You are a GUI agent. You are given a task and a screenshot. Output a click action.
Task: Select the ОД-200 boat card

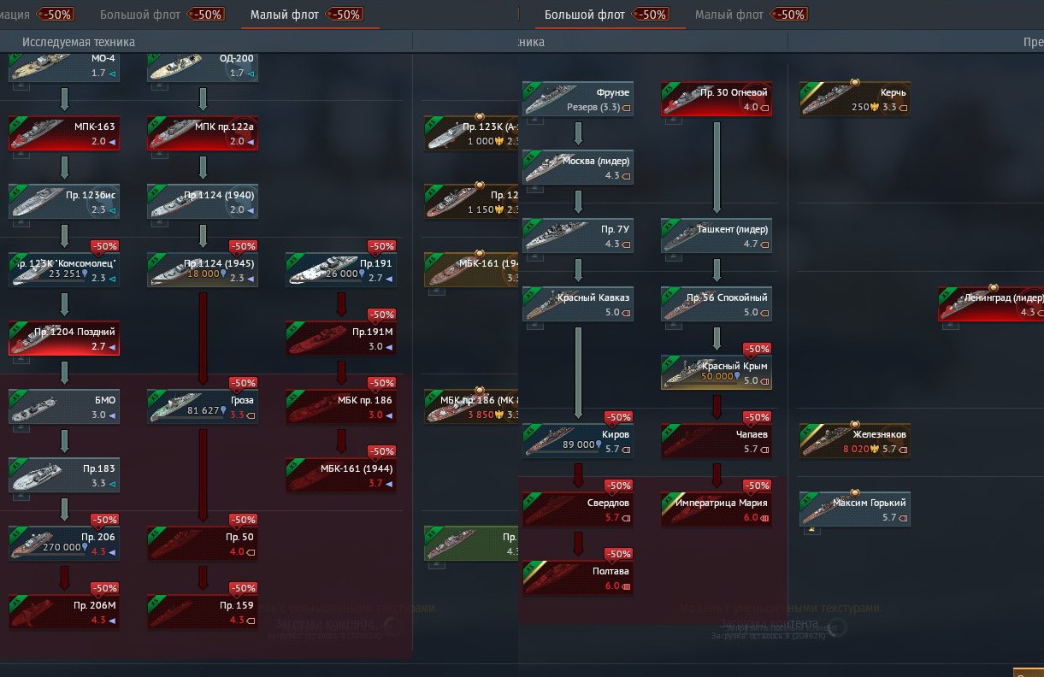click(203, 67)
